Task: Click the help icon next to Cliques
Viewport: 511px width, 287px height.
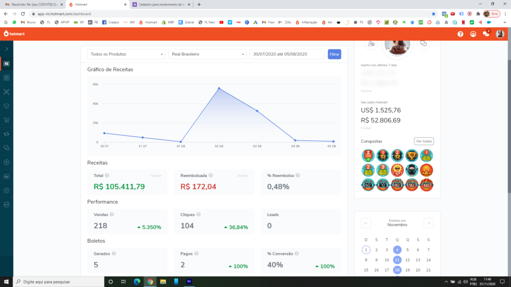Action: (199, 214)
